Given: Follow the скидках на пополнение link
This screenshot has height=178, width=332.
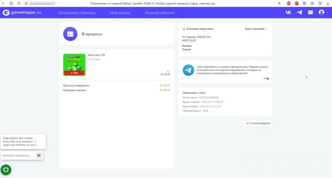Looking at the screenshot, I should 229,72.
